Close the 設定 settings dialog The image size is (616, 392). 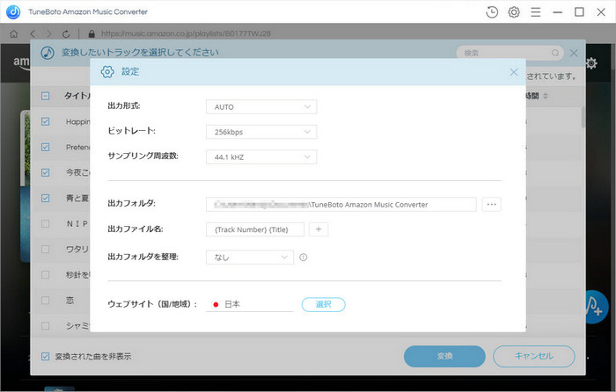pos(514,72)
